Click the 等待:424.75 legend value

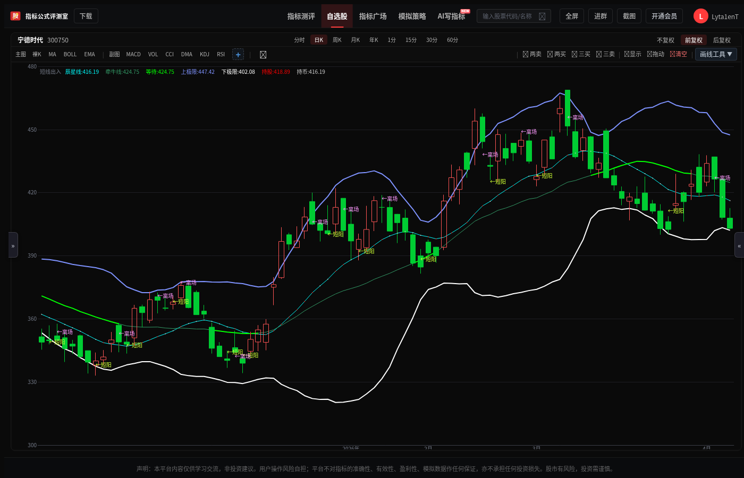(160, 72)
